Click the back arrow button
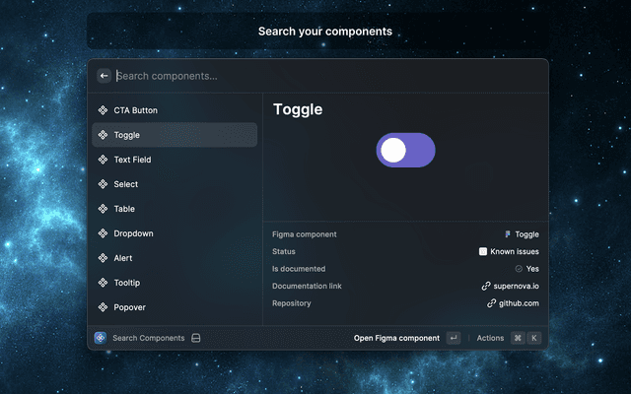The image size is (631, 394). coord(105,76)
